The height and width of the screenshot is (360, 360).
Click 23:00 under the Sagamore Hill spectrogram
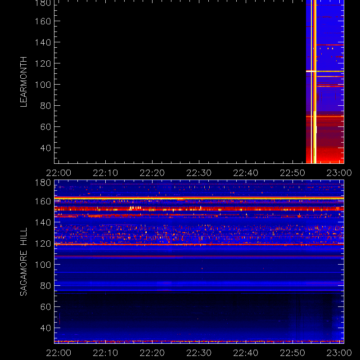339,353
